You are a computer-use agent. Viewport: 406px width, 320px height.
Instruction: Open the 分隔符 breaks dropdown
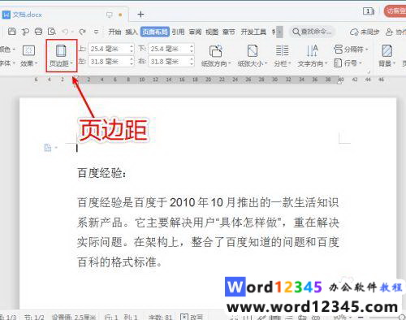pos(351,50)
